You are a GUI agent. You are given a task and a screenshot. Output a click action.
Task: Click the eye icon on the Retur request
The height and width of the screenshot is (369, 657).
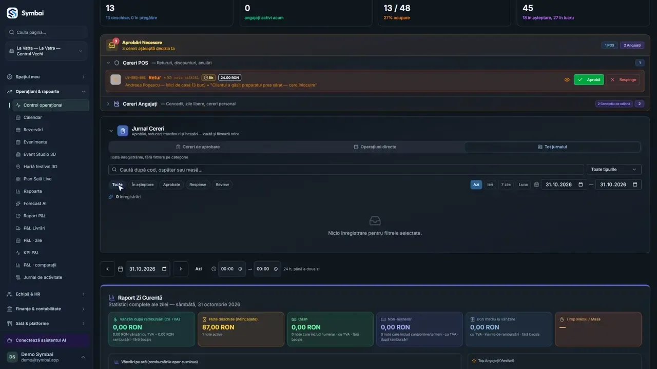click(x=567, y=79)
